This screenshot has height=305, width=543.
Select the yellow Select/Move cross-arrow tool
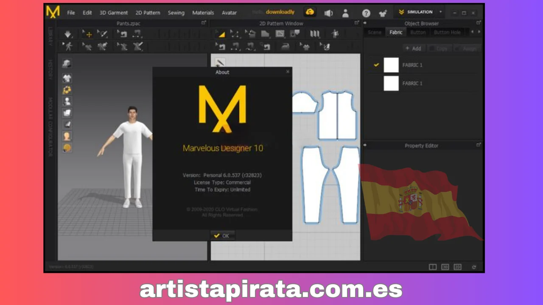[x=87, y=34]
